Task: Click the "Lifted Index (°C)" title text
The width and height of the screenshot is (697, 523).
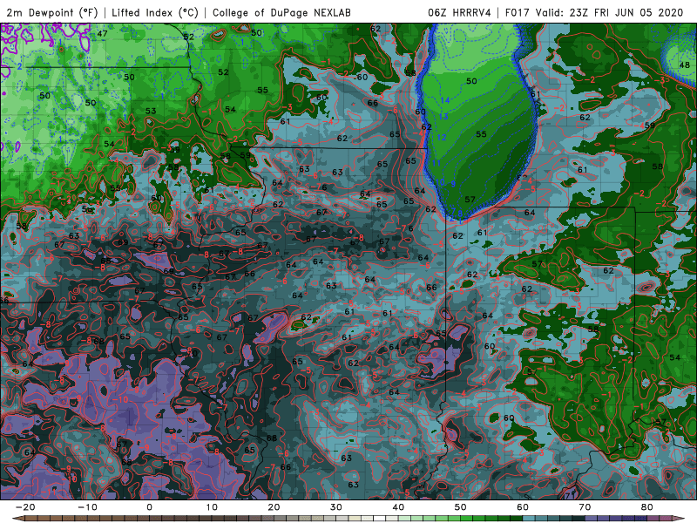Action: (155, 12)
